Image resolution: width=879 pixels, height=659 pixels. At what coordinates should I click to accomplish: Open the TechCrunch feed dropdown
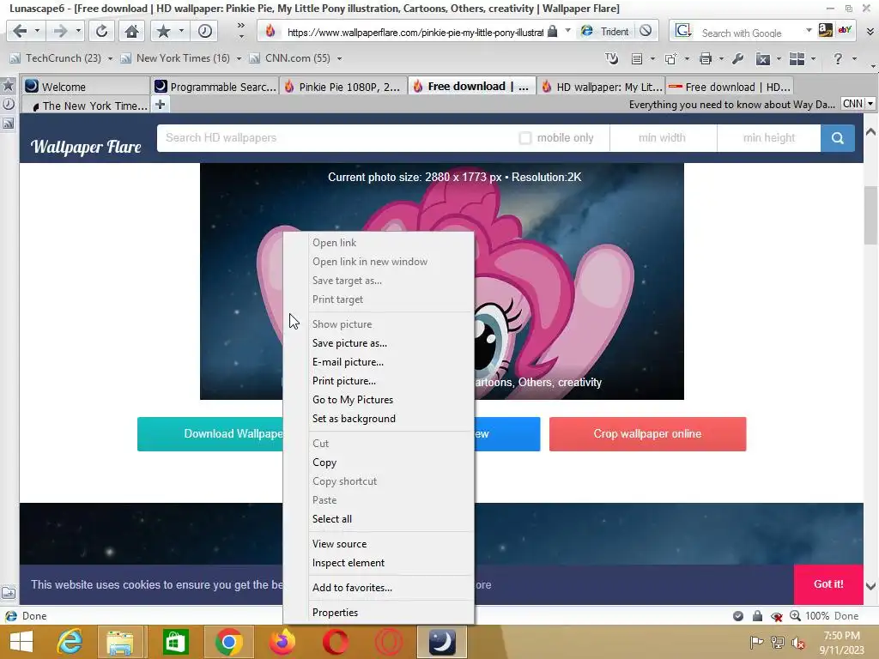click(110, 58)
